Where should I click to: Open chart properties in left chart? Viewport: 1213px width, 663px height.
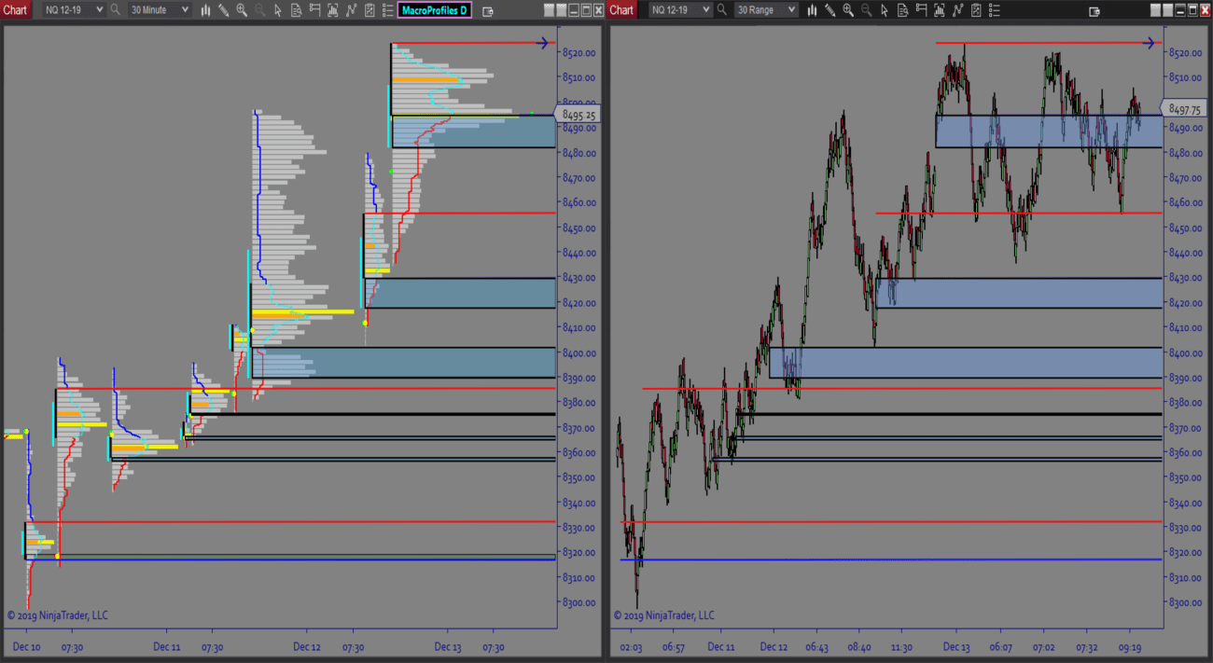point(369,10)
